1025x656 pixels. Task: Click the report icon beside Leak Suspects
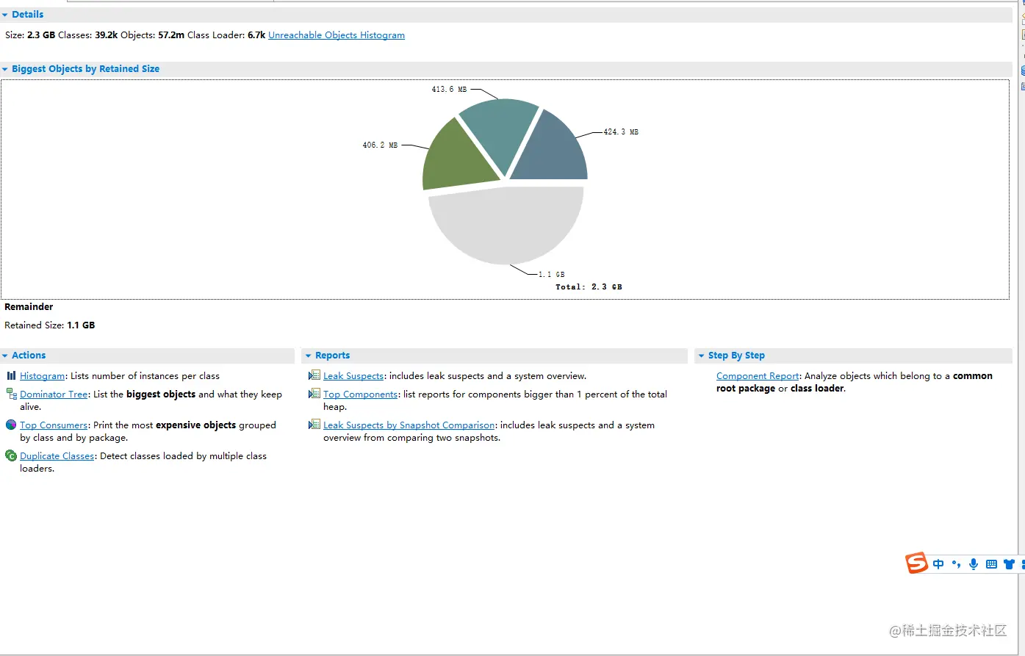314,375
